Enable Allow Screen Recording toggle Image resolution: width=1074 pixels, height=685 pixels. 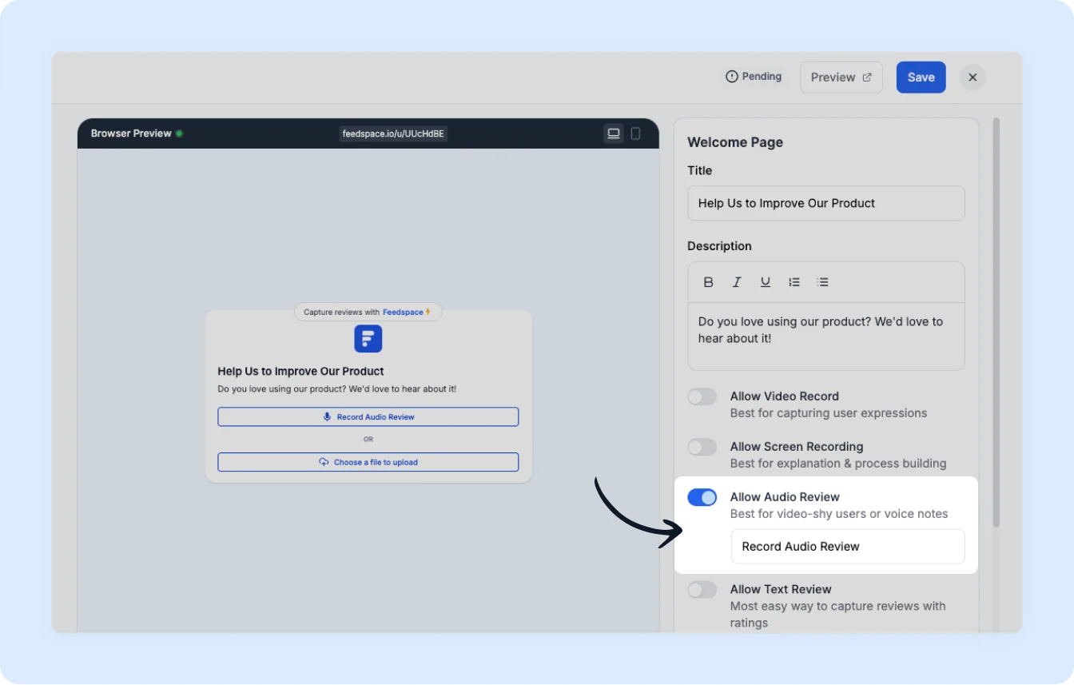(702, 448)
